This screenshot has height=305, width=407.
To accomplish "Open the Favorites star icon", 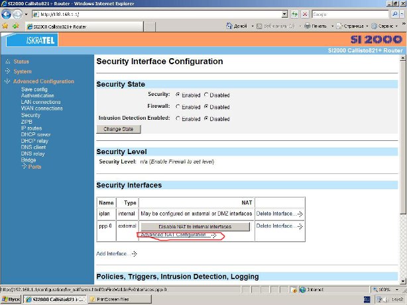I will [5, 26].
